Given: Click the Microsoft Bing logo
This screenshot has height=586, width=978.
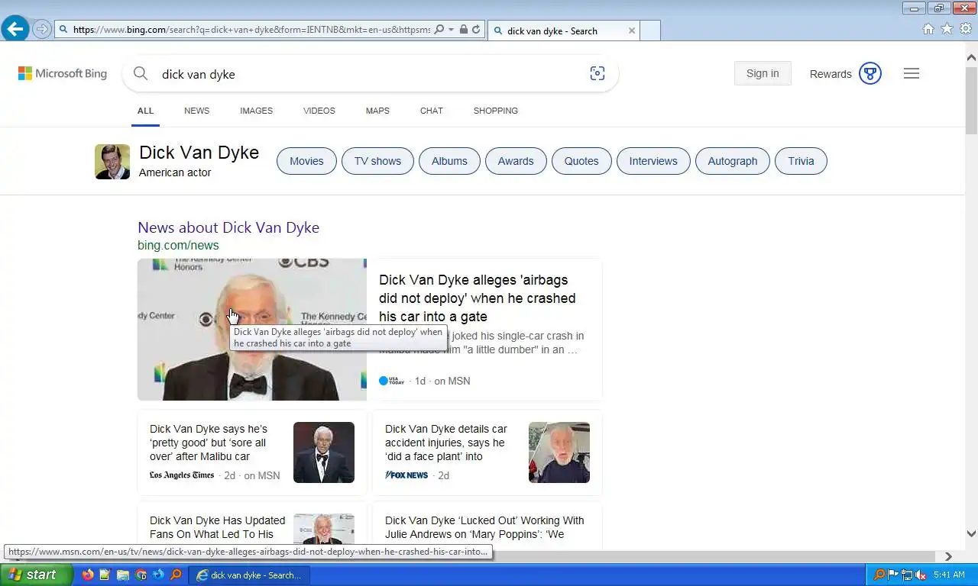Looking at the screenshot, I should coord(63,73).
